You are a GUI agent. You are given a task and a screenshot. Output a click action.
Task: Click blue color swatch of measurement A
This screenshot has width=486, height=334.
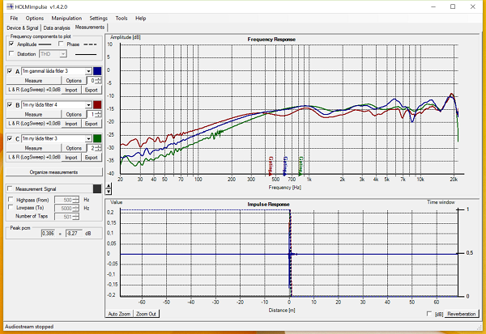click(97, 71)
